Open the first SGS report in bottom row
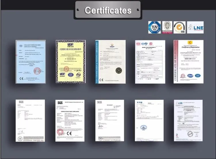The width and height of the screenshot is (216, 159). (30, 121)
